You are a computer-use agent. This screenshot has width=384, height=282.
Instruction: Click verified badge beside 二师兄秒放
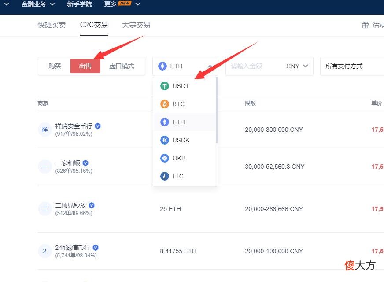pos(92,205)
